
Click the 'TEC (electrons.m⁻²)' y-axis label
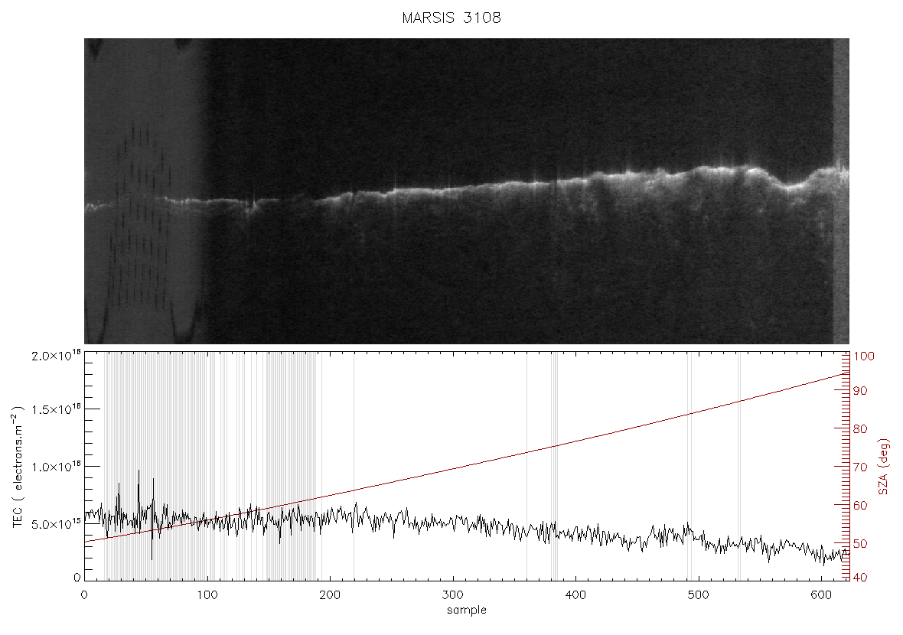coord(18,467)
